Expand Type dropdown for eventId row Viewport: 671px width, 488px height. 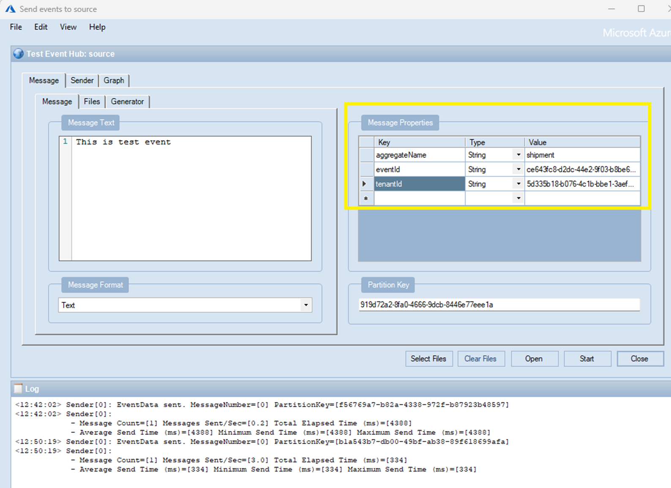(x=518, y=169)
